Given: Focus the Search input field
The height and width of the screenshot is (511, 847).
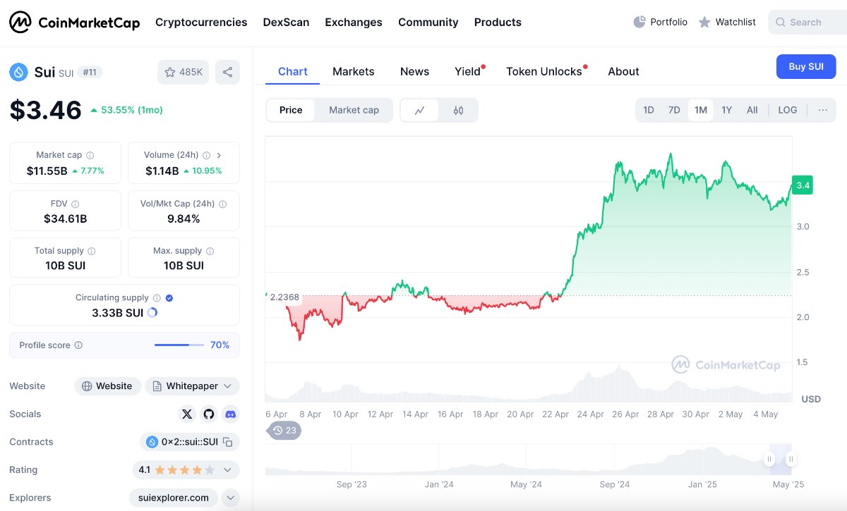Looking at the screenshot, I should click(807, 23).
